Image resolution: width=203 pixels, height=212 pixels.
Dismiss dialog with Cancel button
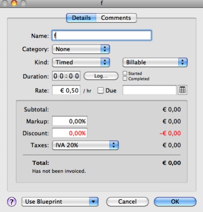[x=127, y=201]
